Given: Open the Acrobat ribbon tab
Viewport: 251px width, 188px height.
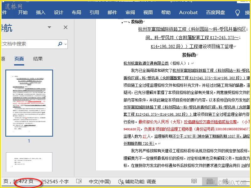Looking at the screenshot, I should [x=188, y=13].
